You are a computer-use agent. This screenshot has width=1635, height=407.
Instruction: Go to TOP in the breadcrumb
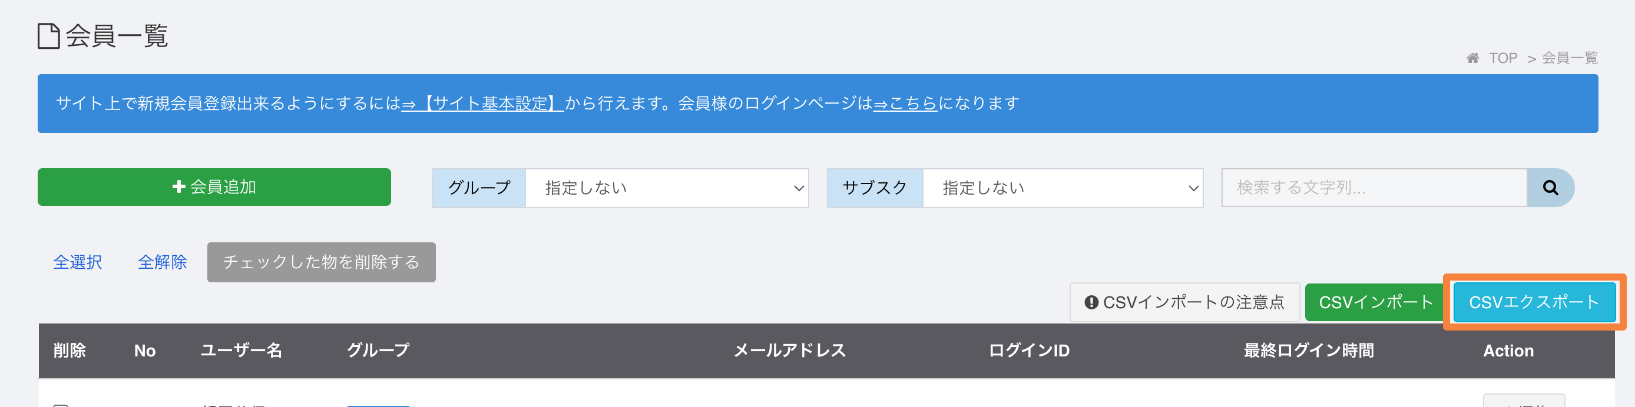pyautogui.click(x=1502, y=58)
